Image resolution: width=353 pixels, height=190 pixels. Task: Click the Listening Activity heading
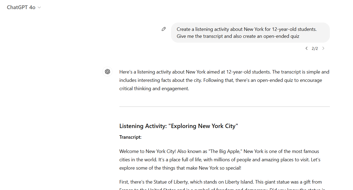[x=178, y=126]
